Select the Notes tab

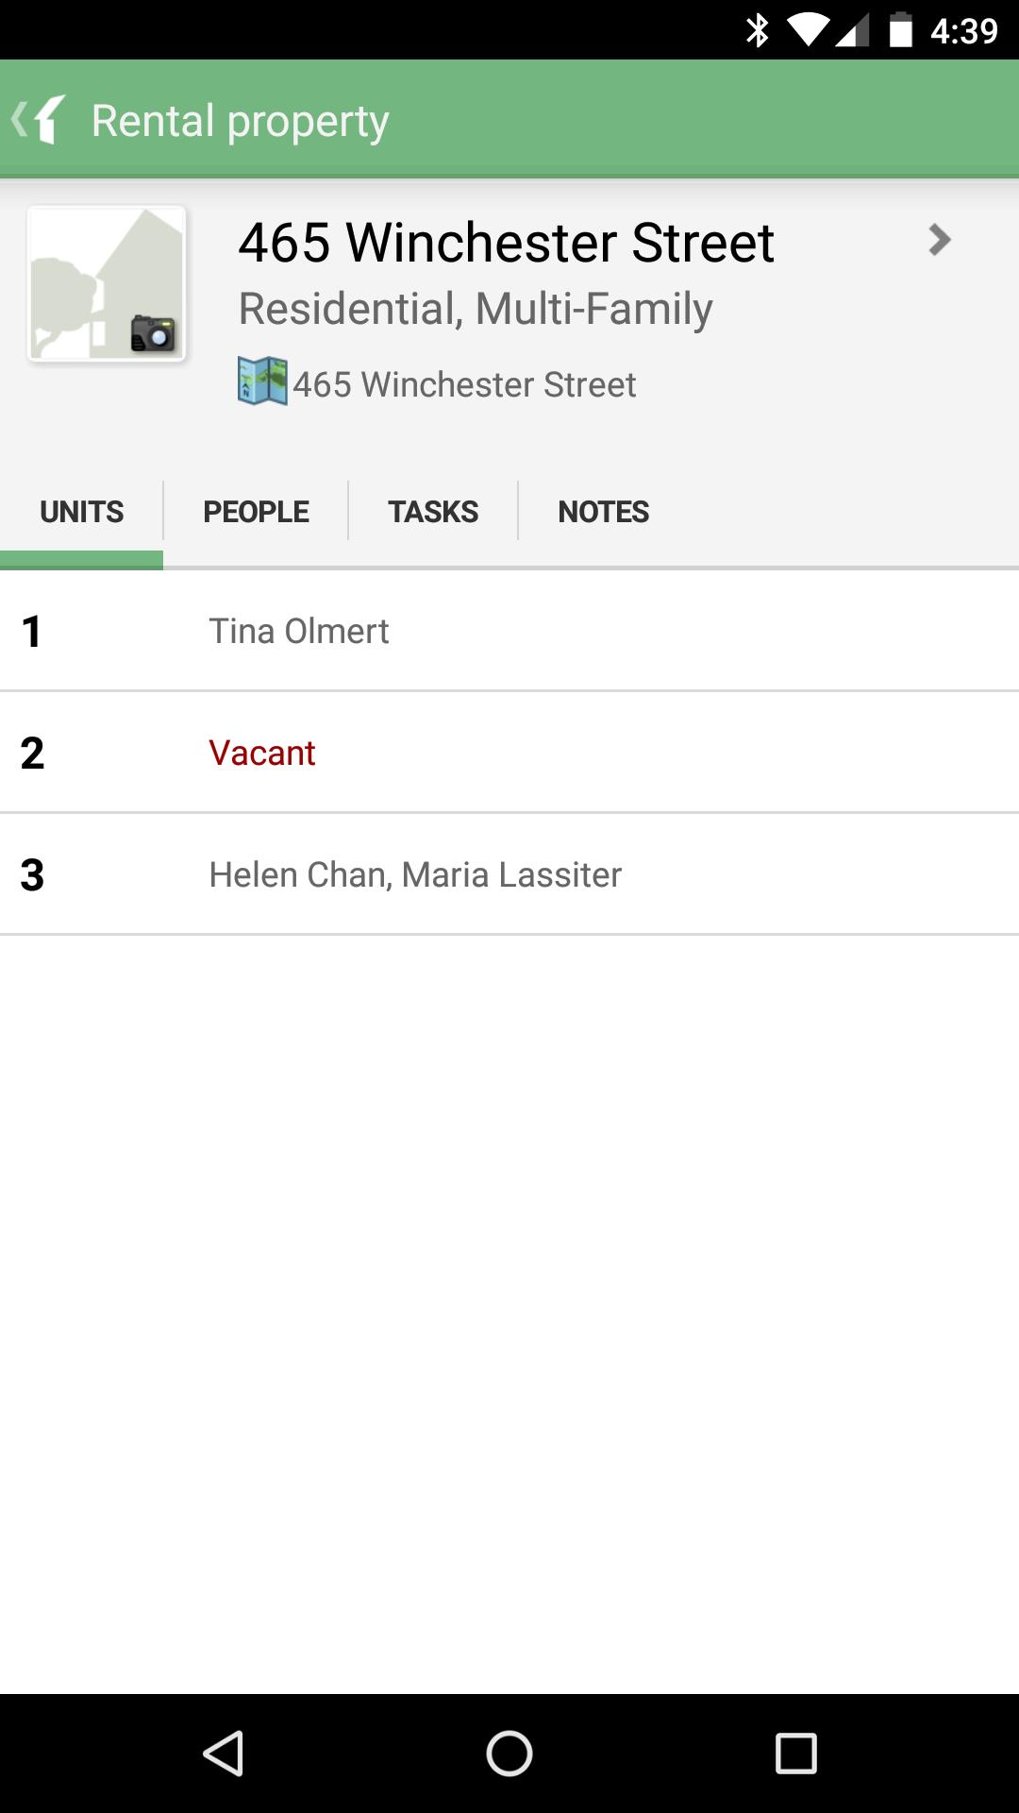(x=604, y=512)
